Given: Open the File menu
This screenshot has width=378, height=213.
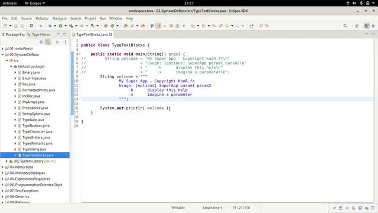Looking at the screenshot, I should click(x=5, y=18).
